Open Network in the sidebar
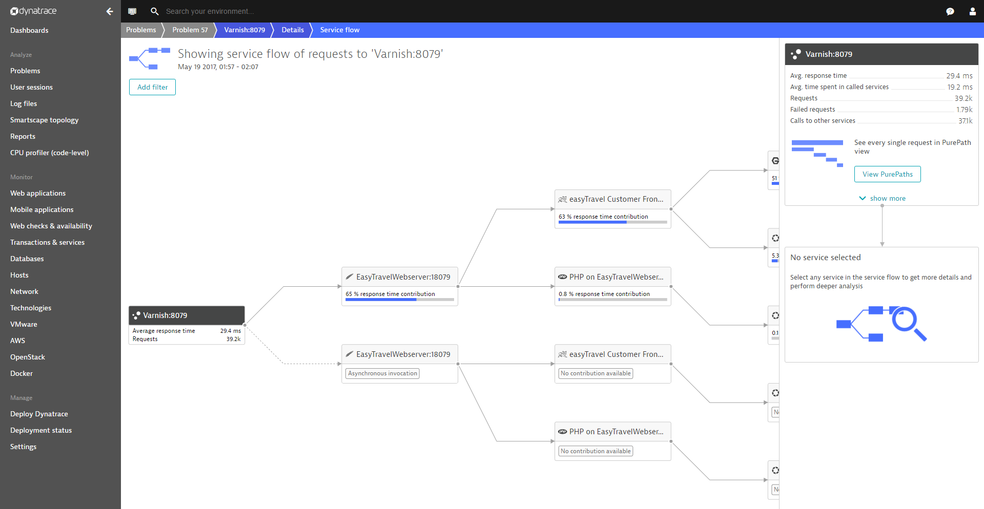Image resolution: width=984 pixels, height=509 pixels. pyautogui.click(x=24, y=292)
